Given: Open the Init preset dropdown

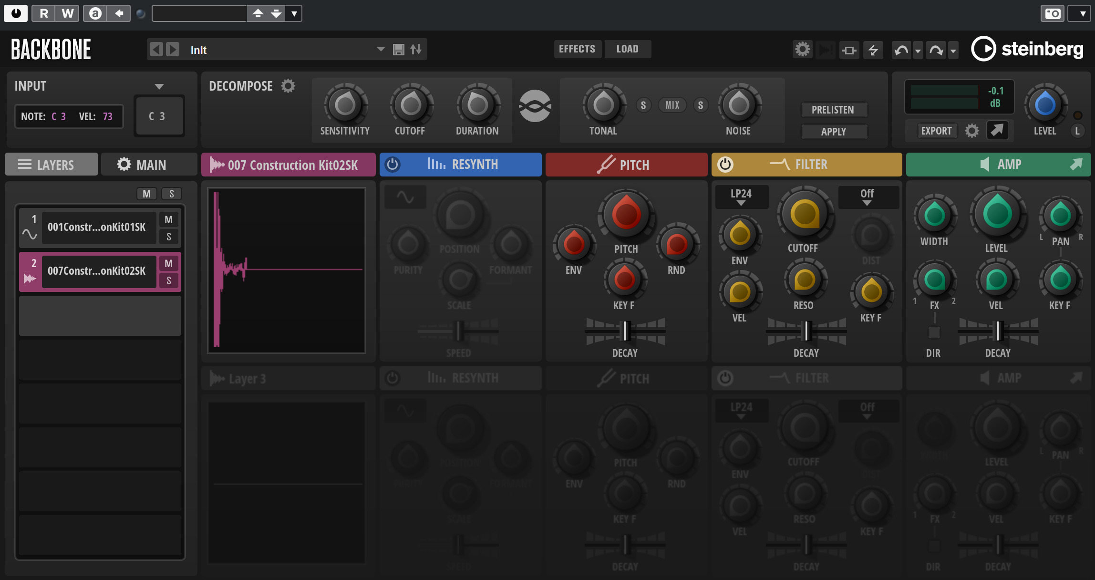Looking at the screenshot, I should click(381, 49).
